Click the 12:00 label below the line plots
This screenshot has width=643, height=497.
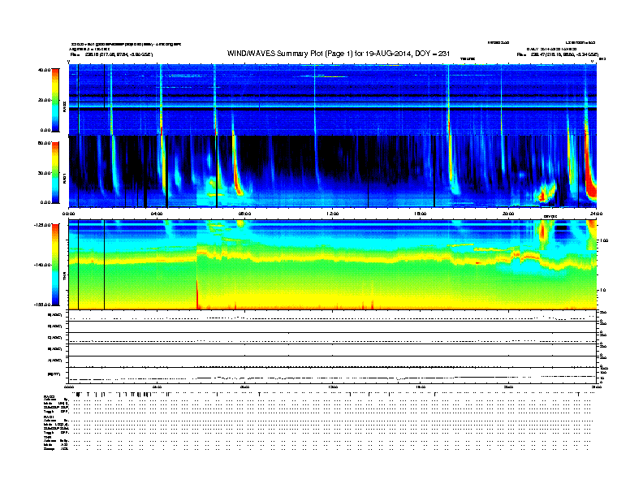point(333,387)
